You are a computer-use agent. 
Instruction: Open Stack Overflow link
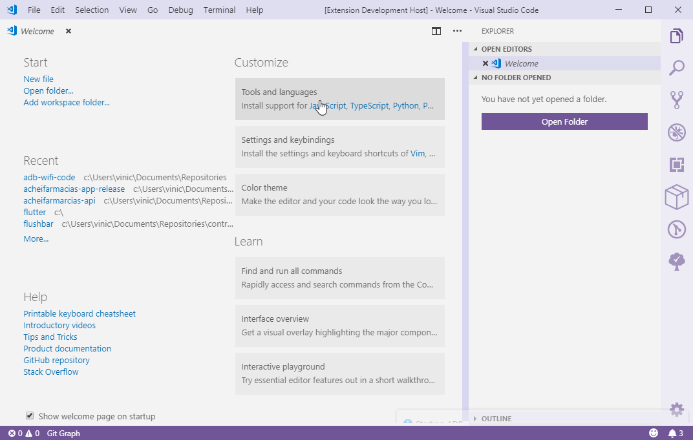click(x=51, y=372)
